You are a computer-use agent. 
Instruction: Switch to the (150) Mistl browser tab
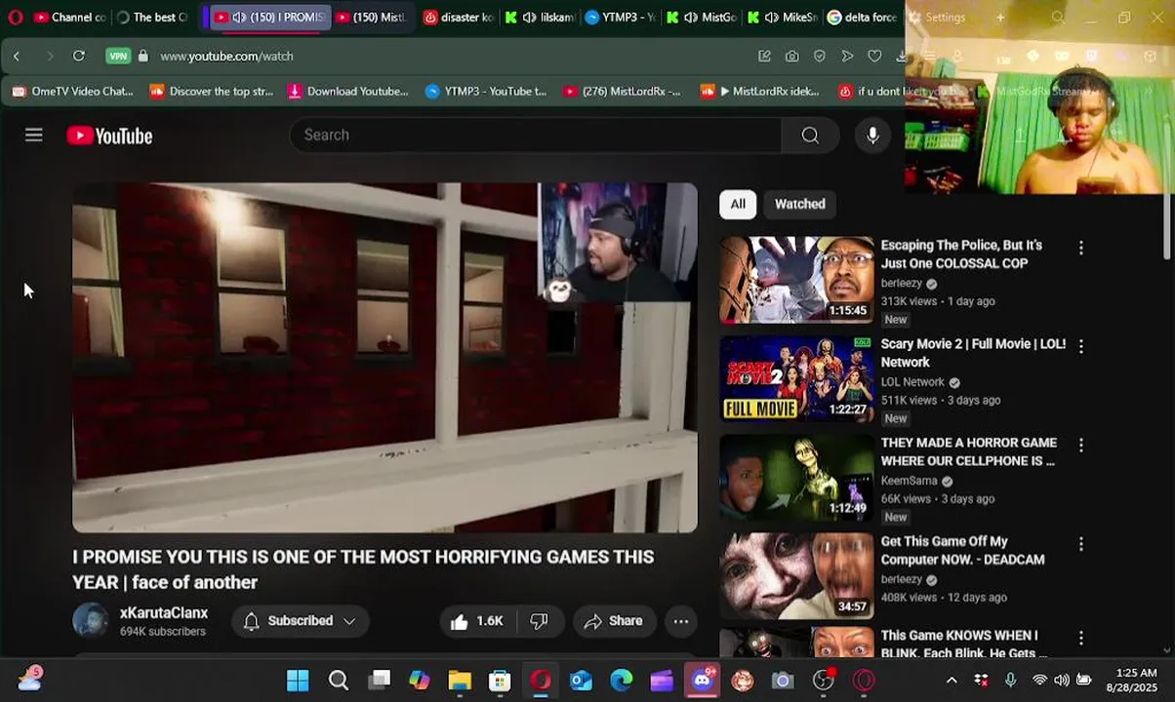371,18
